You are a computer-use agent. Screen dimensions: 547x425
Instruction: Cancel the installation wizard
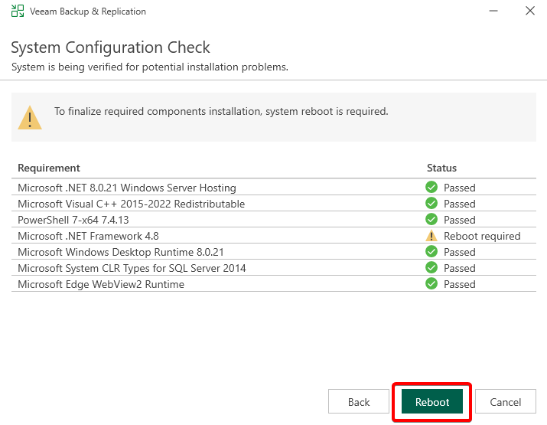(x=505, y=402)
